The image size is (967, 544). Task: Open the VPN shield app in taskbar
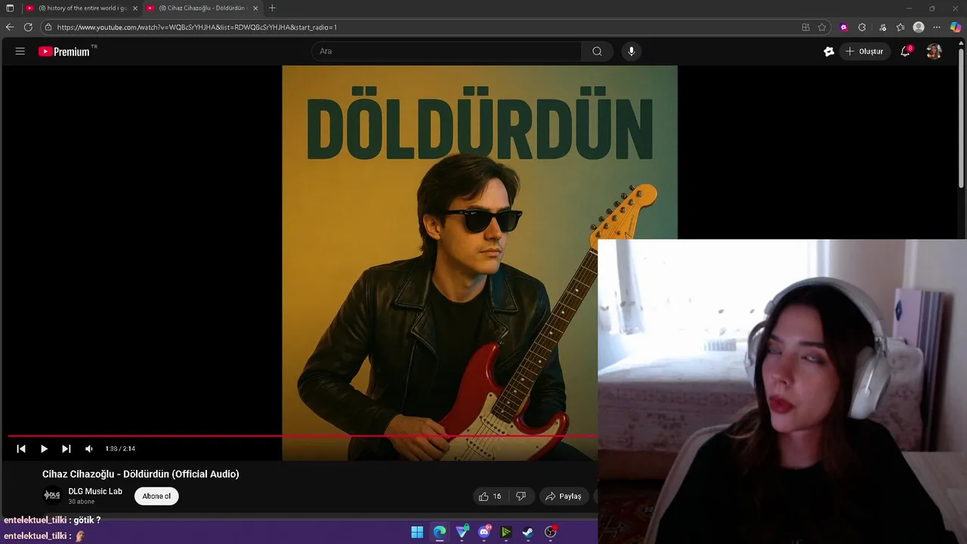[x=462, y=532]
